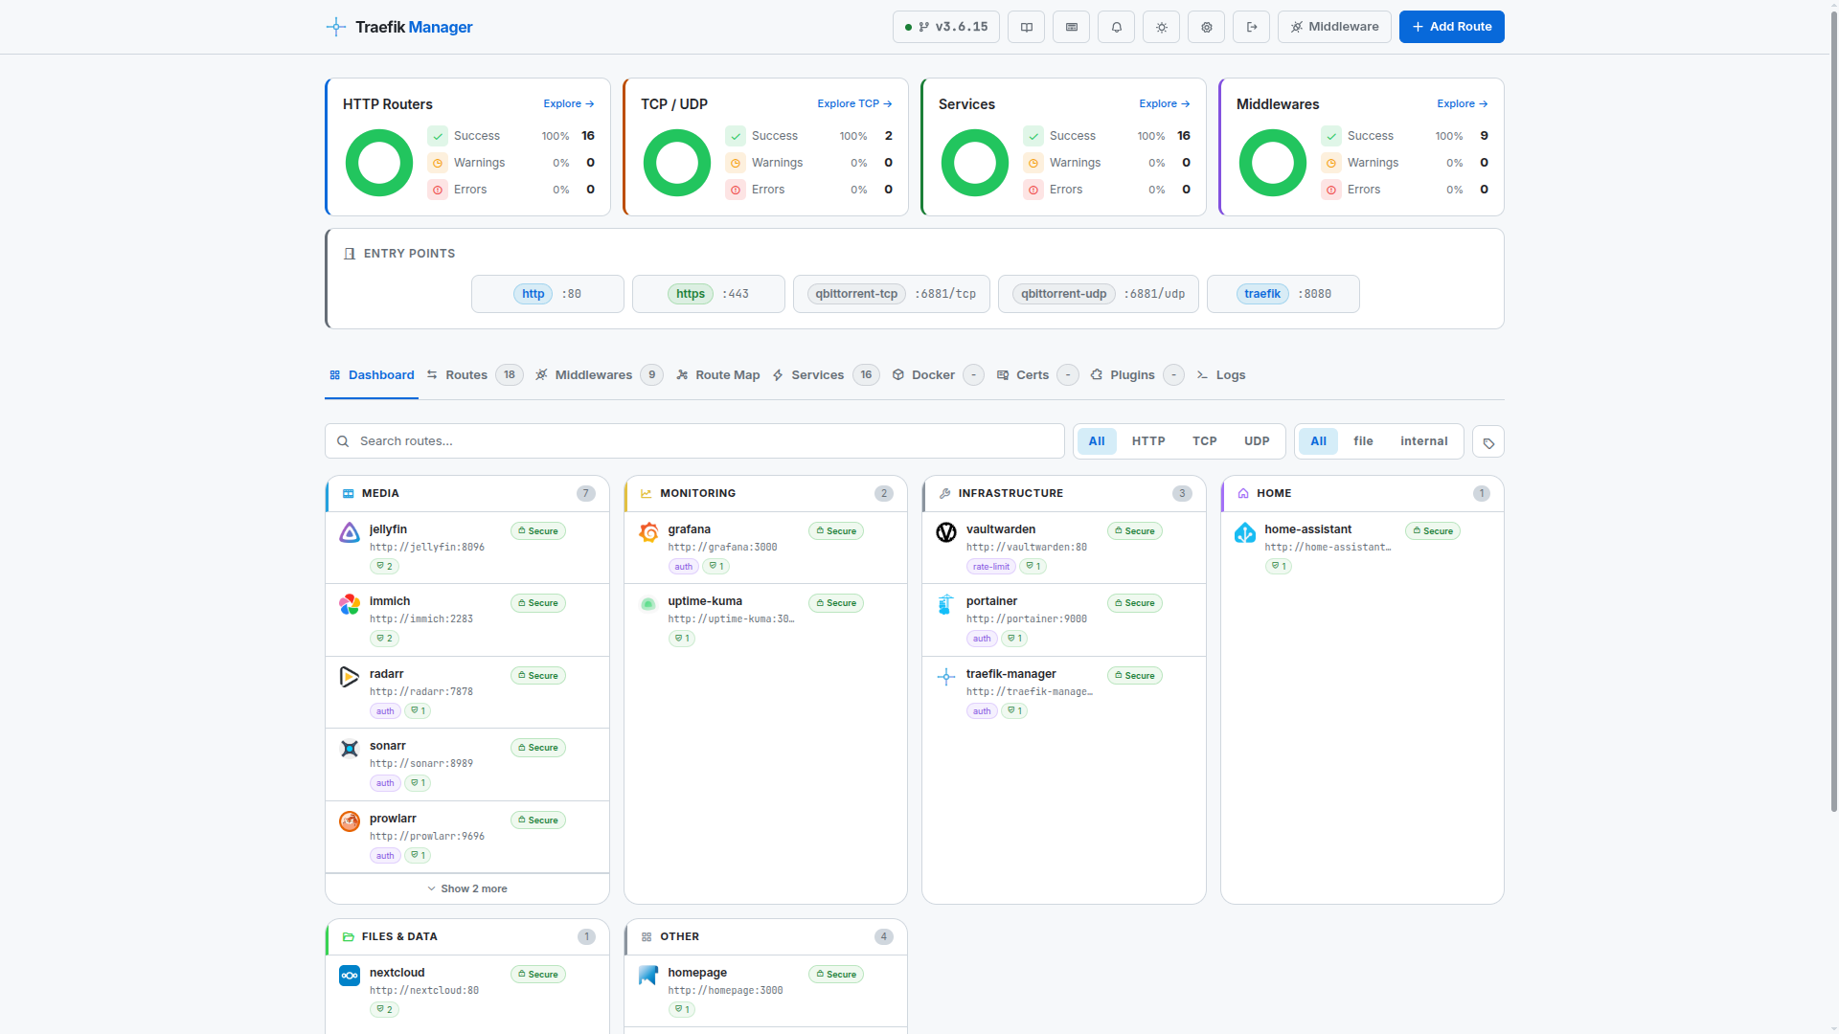This screenshot has width=1839, height=1034.
Task: Click the vaultwarden app icon
Action: click(x=946, y=532)
